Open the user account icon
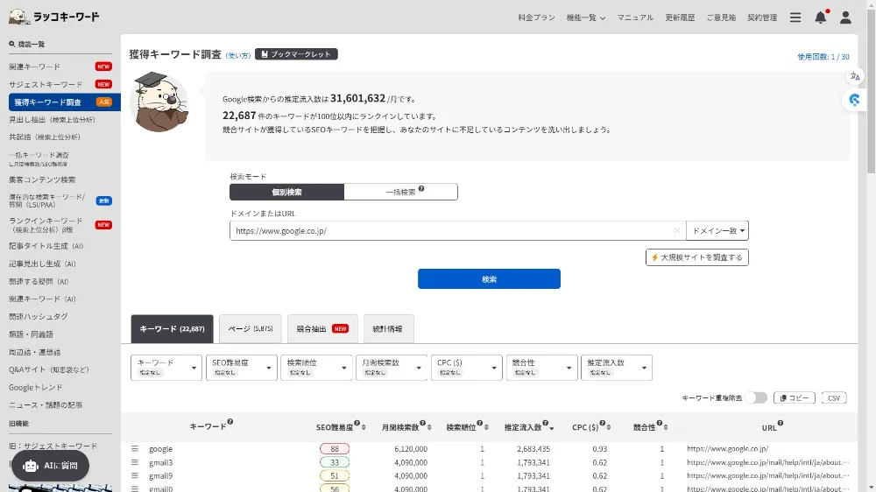Viewport: 876px width, 492px height. coord(845,18)
